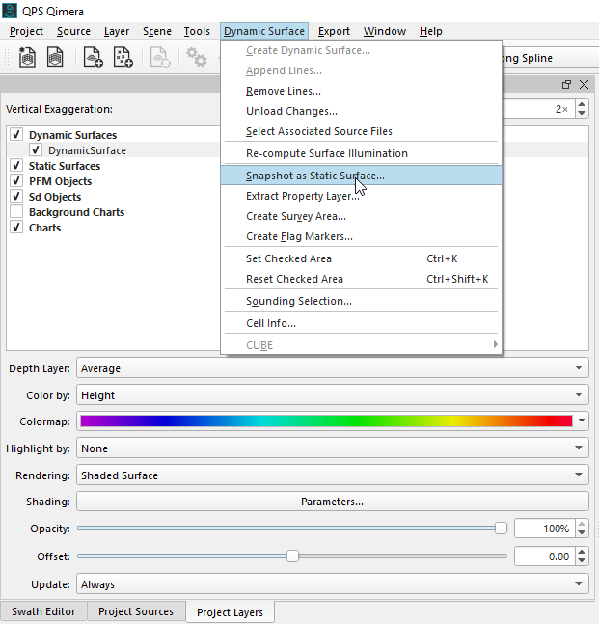Screen dimensions: 599x624
Task: Enable the Background Charts checkbox
Action: (16, 212)
